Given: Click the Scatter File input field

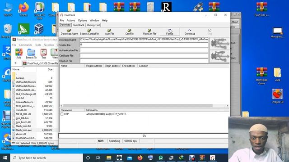Looking at the screenshot, I should (x=144, y=45).
